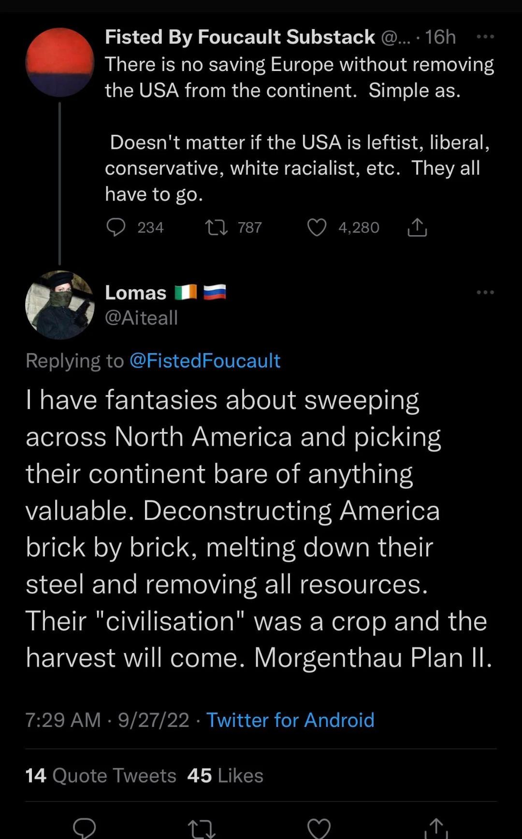This screenshot has height=839, width=522.
Task: Click the @FistedFoucault mention link
Action: [205, 361]
